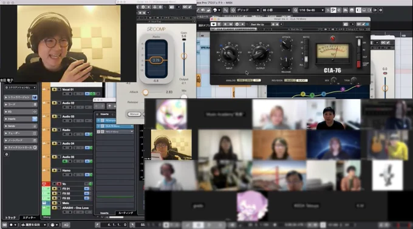Click RComp Gain slider handle
Viewport: 413px width, 229px height.
tap(184, 56)
